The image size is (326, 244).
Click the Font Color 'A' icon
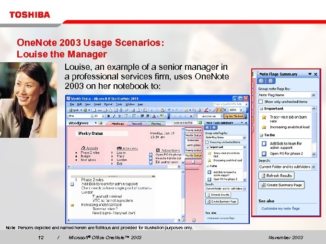click(x=154, y=116)
